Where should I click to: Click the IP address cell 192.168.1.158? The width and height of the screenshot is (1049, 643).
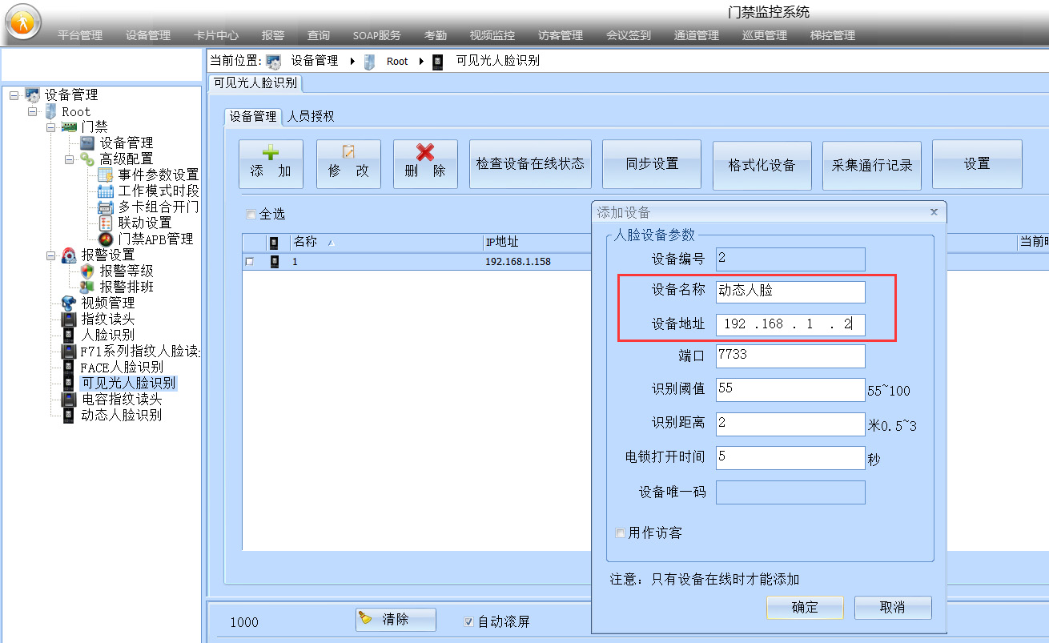(x=518, y=262)
